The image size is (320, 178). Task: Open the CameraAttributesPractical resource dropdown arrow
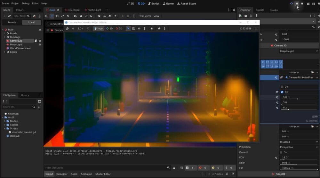pos(317,77)
